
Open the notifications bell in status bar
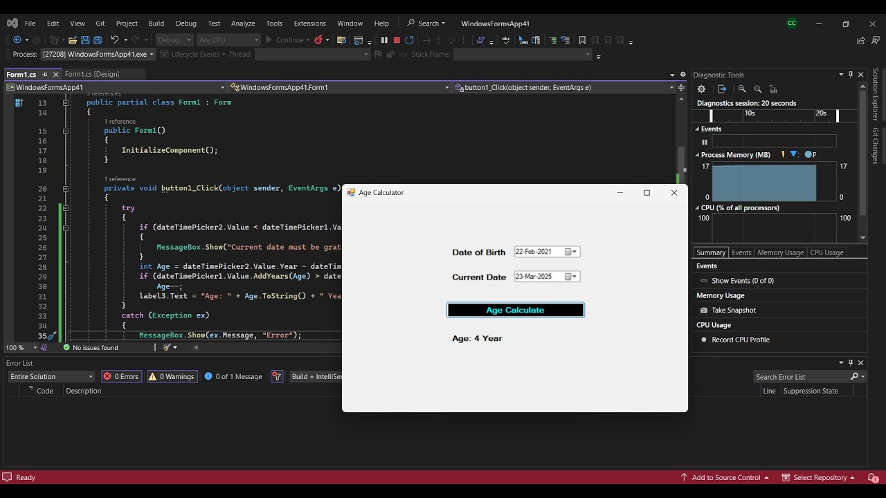click(874, 477)
